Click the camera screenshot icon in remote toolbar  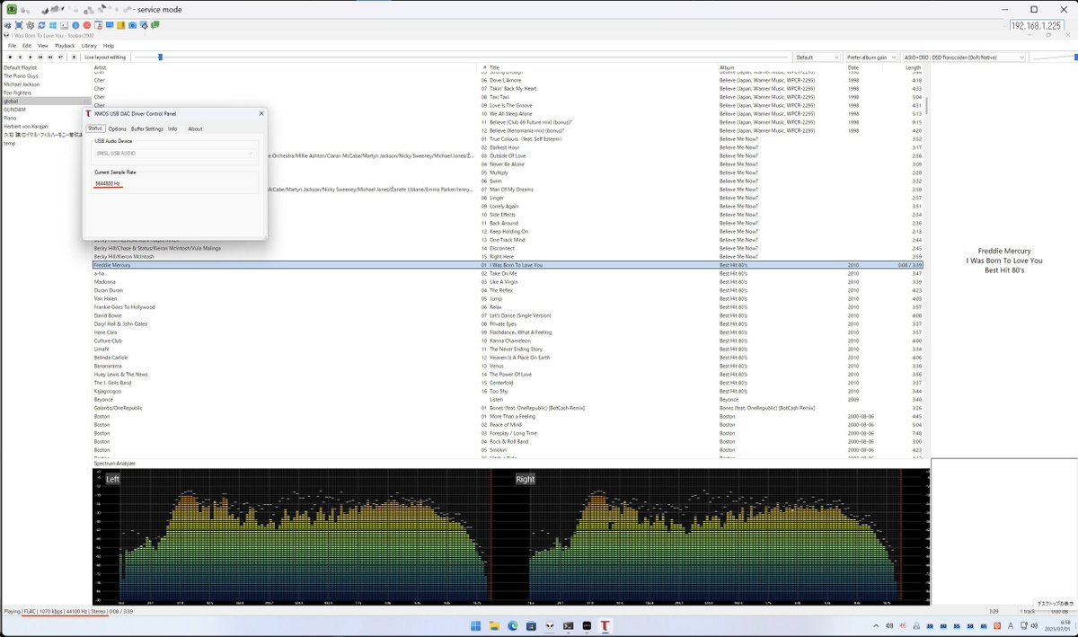[132, 25]
